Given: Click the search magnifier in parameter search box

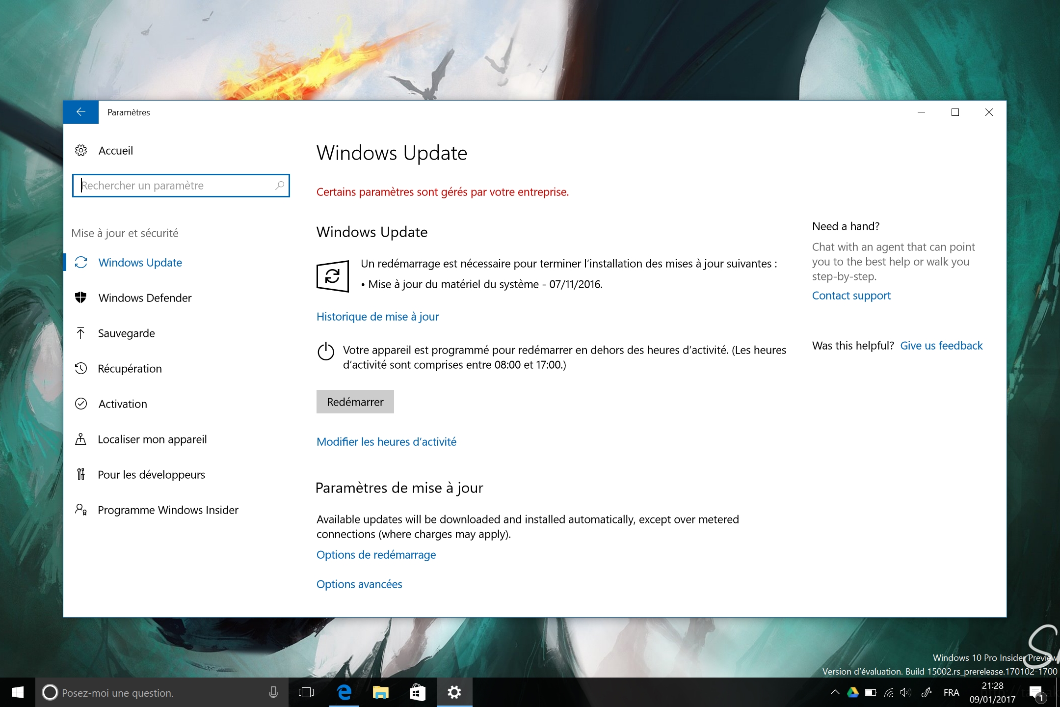Looking at the screenshot, I should (x=280, y=186).
